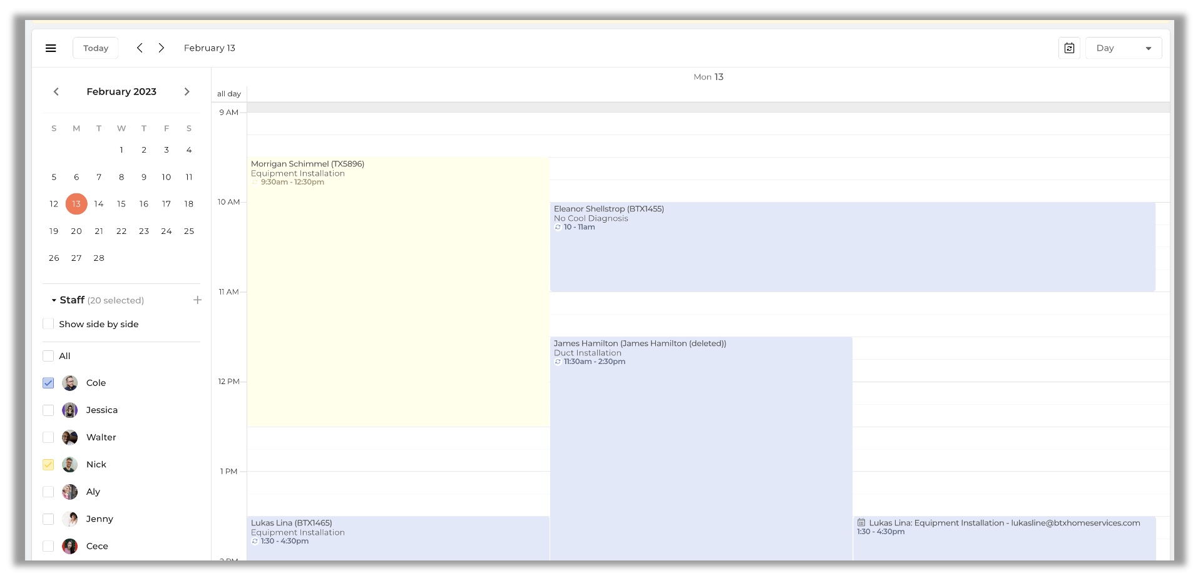Open the Day view dropdown
Viewport: 1198px width, 583px height.
[1123, 48]
